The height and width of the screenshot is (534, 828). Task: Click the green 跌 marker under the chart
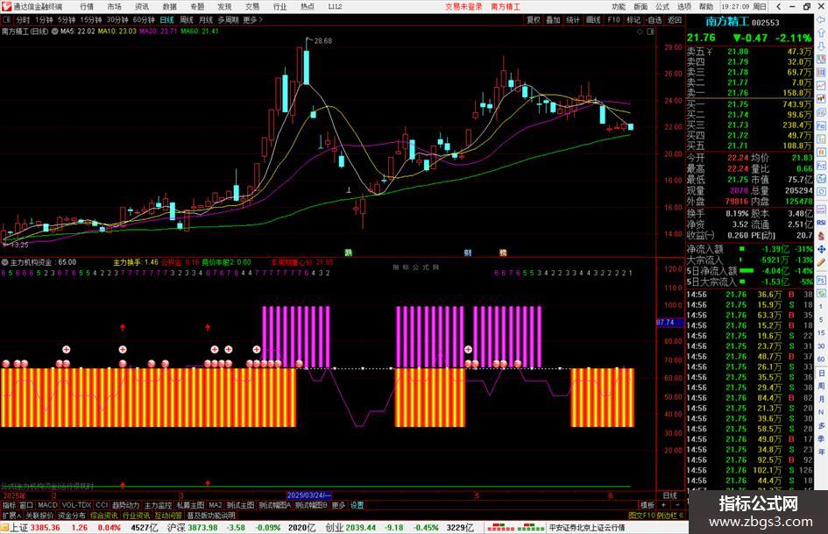(x=348, y=253)
